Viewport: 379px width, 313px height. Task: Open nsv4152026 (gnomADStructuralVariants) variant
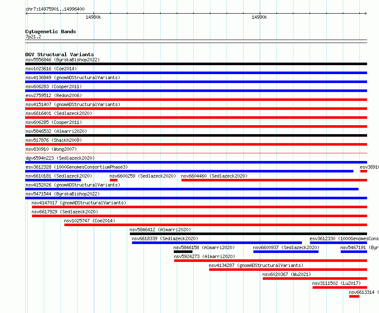click(x=73, y=185)
